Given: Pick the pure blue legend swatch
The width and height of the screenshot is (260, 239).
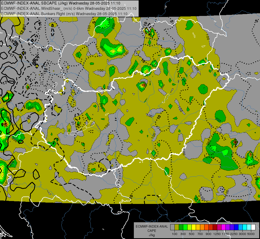Looking at the screenshot, I should [x=236, y=227].
